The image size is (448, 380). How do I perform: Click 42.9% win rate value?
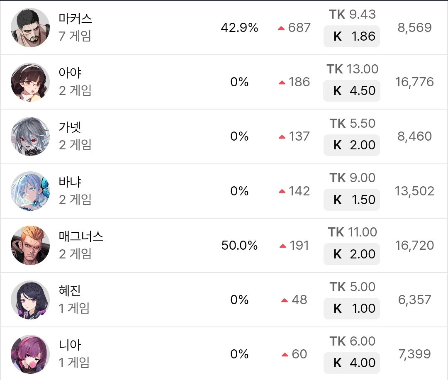coord(240,28)
